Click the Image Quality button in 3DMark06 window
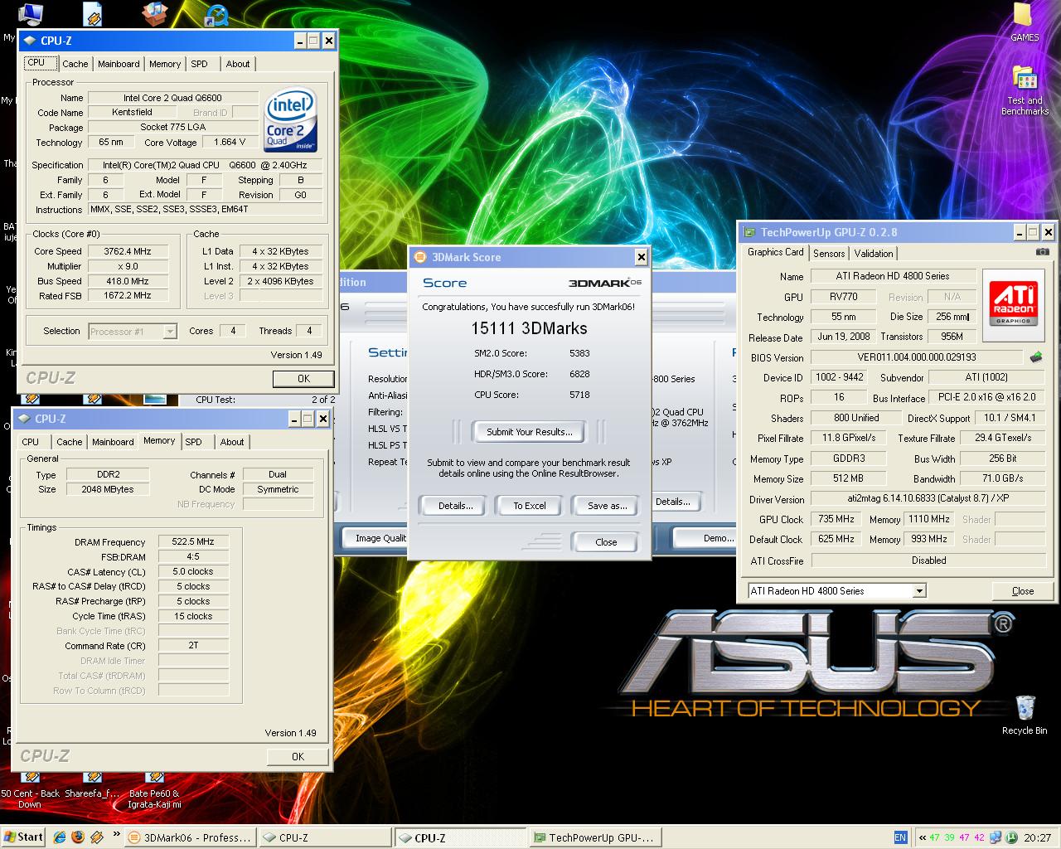This screenshot has height=849, width=1061. [375, 538]
